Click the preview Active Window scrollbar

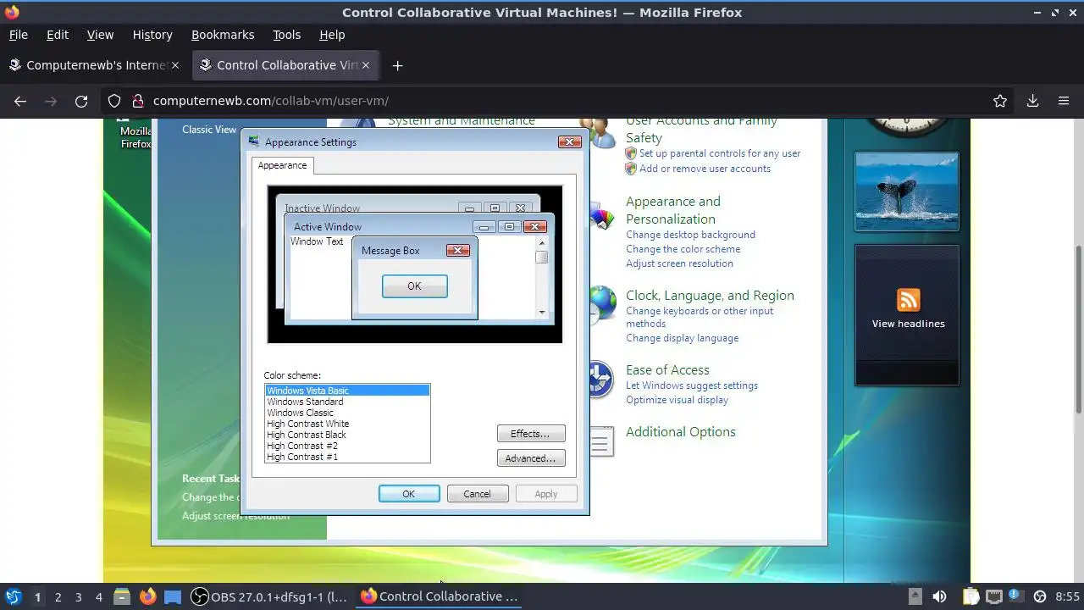pos(542,277)
